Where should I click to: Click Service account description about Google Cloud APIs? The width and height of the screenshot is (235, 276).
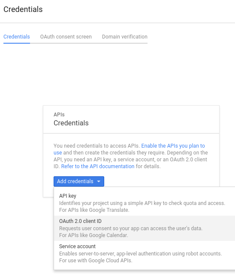click(96, 261)
